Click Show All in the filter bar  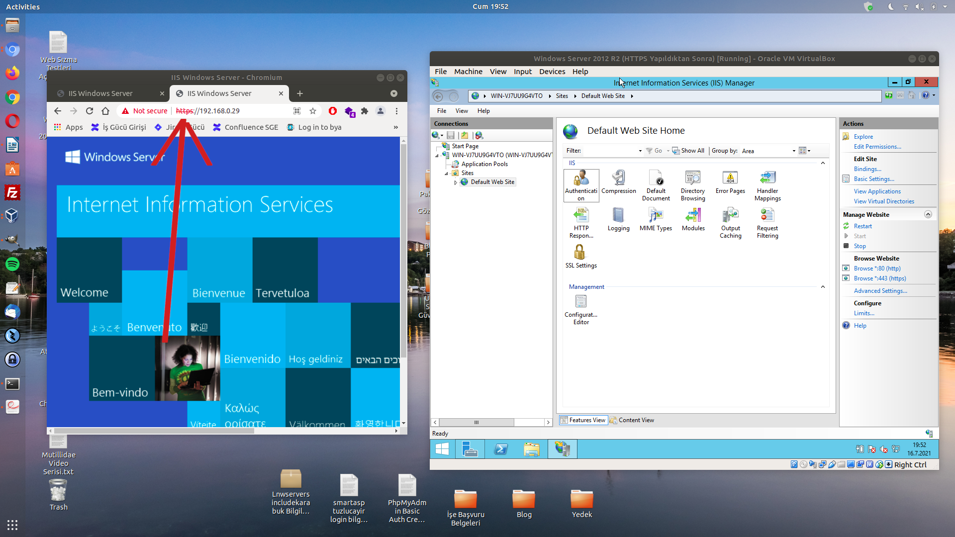(x=688, y=151)
